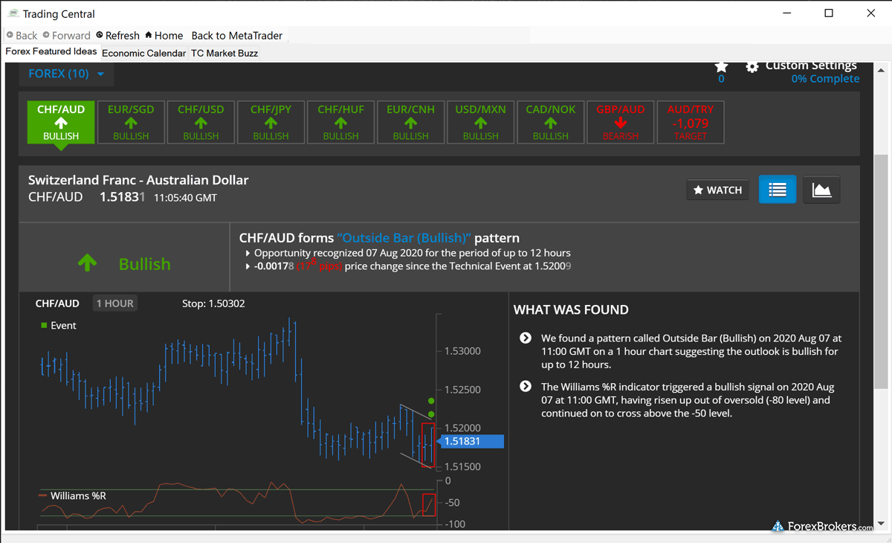Click the first bullet arrow in What Was Found
The height and width of the screenshot is (543, 892).
[526, 338]
